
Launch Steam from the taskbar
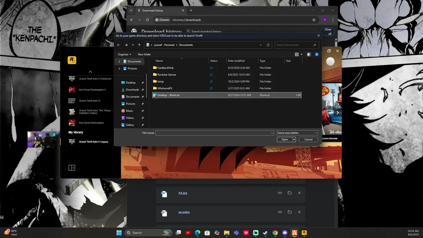click(x=265, y=233)
